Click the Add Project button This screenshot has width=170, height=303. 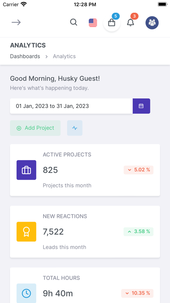point(35,128)
